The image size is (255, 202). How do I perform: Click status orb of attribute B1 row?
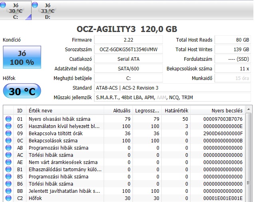click(x=8, y=169)
